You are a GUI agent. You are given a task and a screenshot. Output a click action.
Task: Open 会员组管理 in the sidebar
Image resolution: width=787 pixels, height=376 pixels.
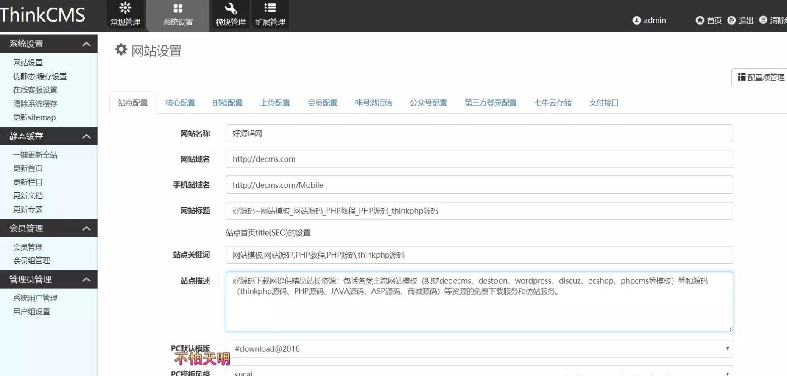point(32,260)
